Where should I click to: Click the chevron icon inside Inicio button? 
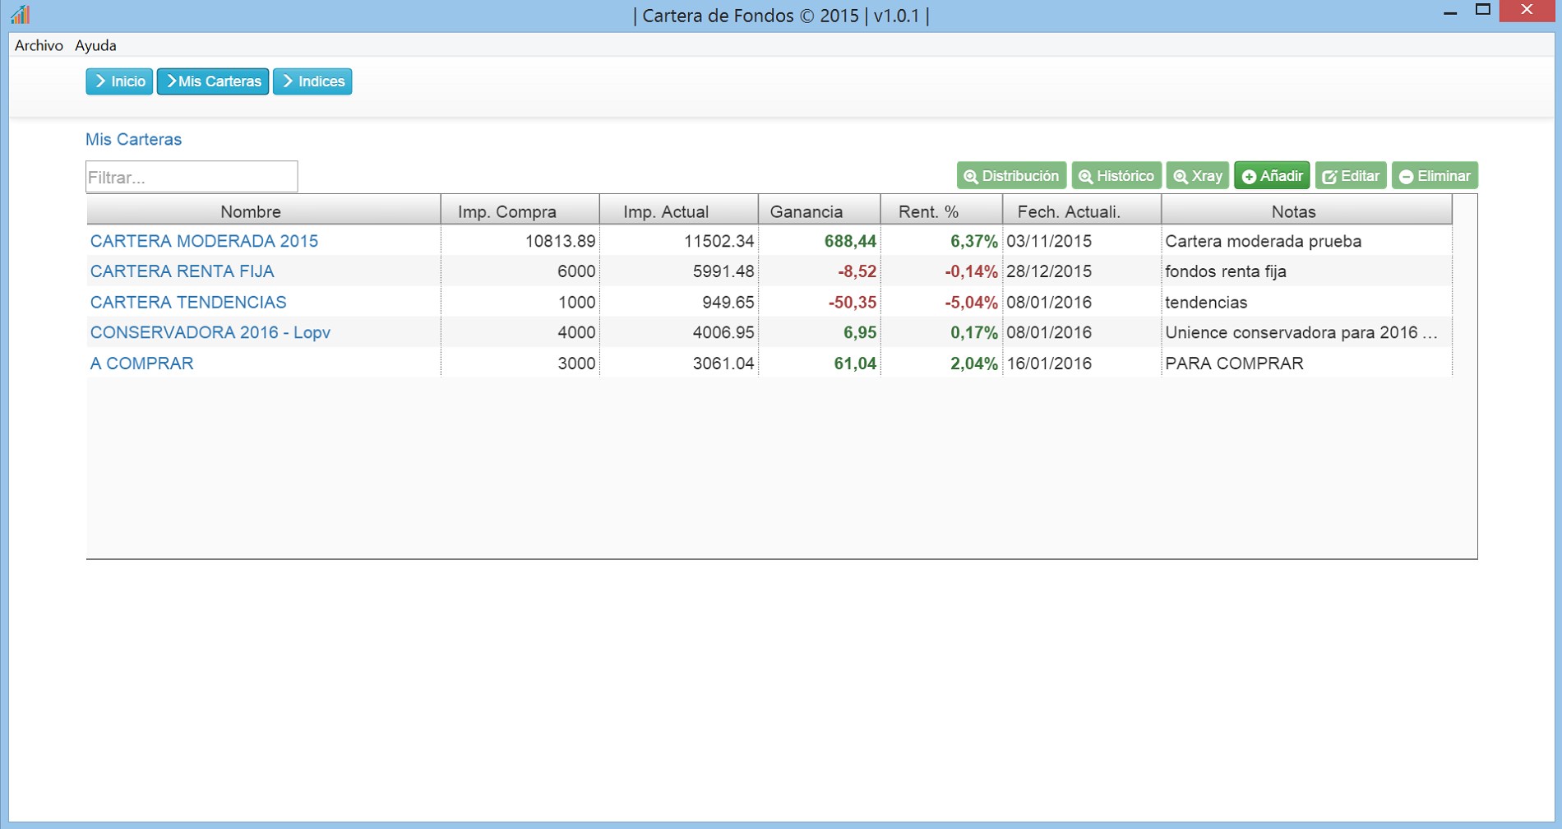[x=100, y=81]
